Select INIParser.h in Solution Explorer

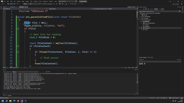pyautogui.click(x=147, y=28)
